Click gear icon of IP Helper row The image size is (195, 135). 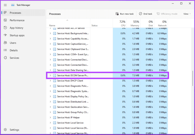coord(55,117)
